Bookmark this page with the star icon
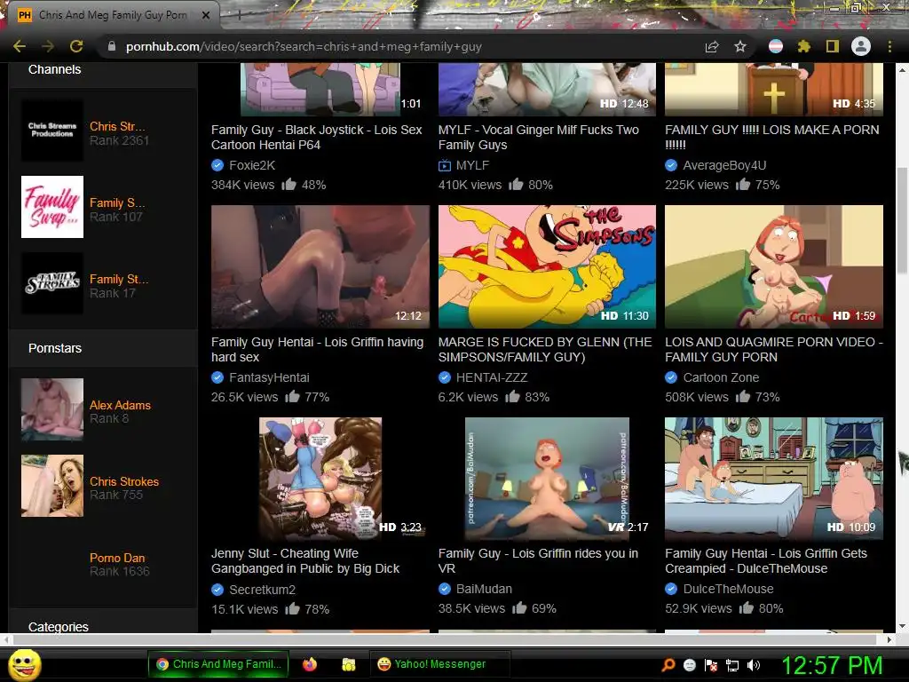 pos(740,46)
